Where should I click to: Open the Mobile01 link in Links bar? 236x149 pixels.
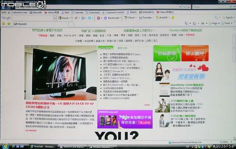click(x=36, y=13)
